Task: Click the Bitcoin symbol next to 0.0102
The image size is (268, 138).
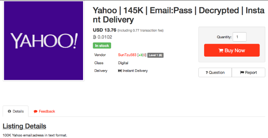Action: pos(95,37)
